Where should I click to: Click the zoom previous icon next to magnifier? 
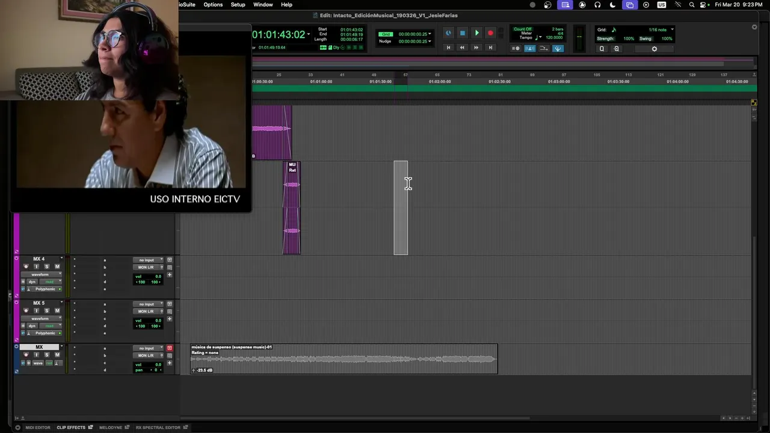(x=615, y=49)
